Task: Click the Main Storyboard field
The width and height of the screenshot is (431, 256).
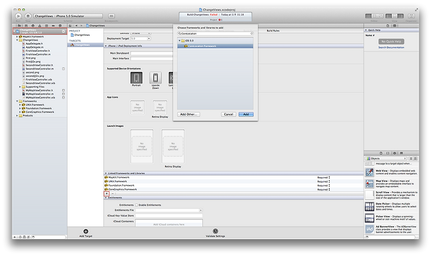Action: click(151, 53)
